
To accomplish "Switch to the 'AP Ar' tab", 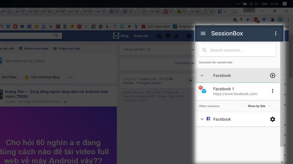I will (195, 12).
